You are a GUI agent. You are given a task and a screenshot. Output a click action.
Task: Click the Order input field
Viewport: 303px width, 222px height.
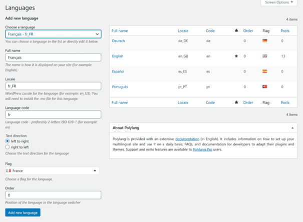pyautogui.click(x=53, y=195)
